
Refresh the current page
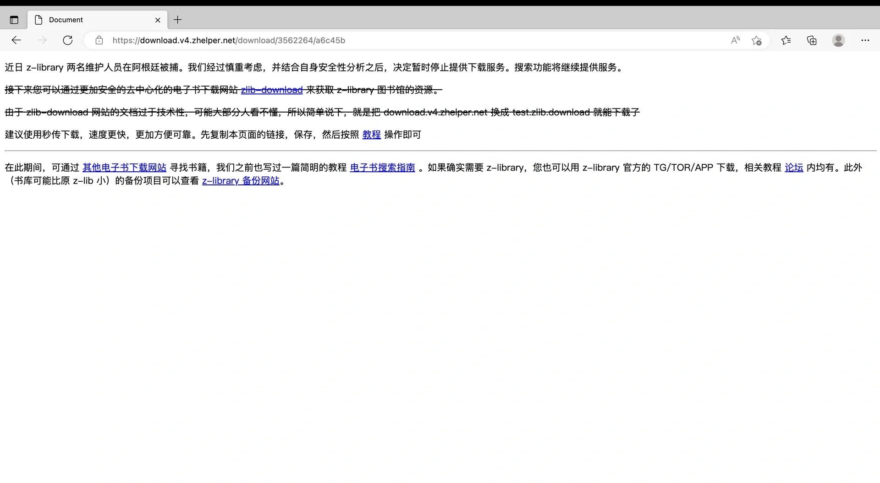coord(68,40)
